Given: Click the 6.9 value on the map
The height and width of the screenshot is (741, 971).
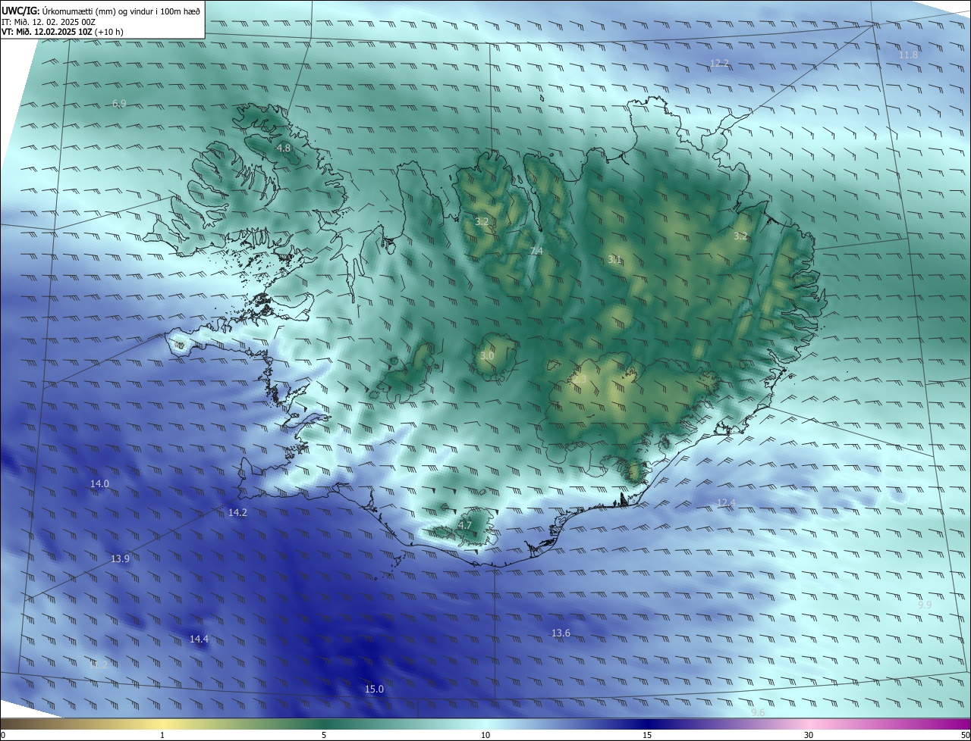Looking at the screenshot, I should [x=119, y=103].
